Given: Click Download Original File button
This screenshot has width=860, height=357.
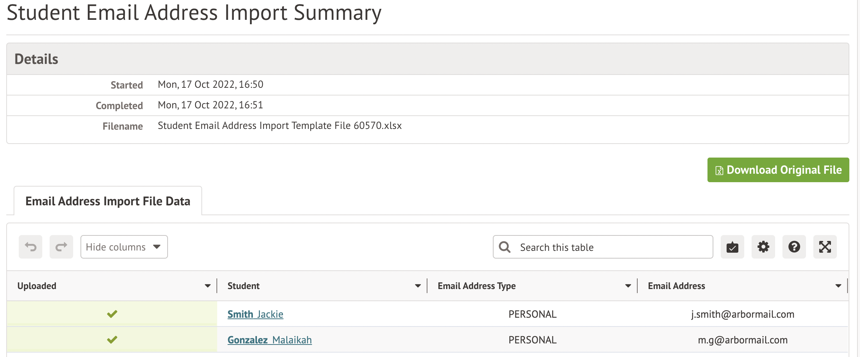Looking at the screenshot, I should 778,170.
